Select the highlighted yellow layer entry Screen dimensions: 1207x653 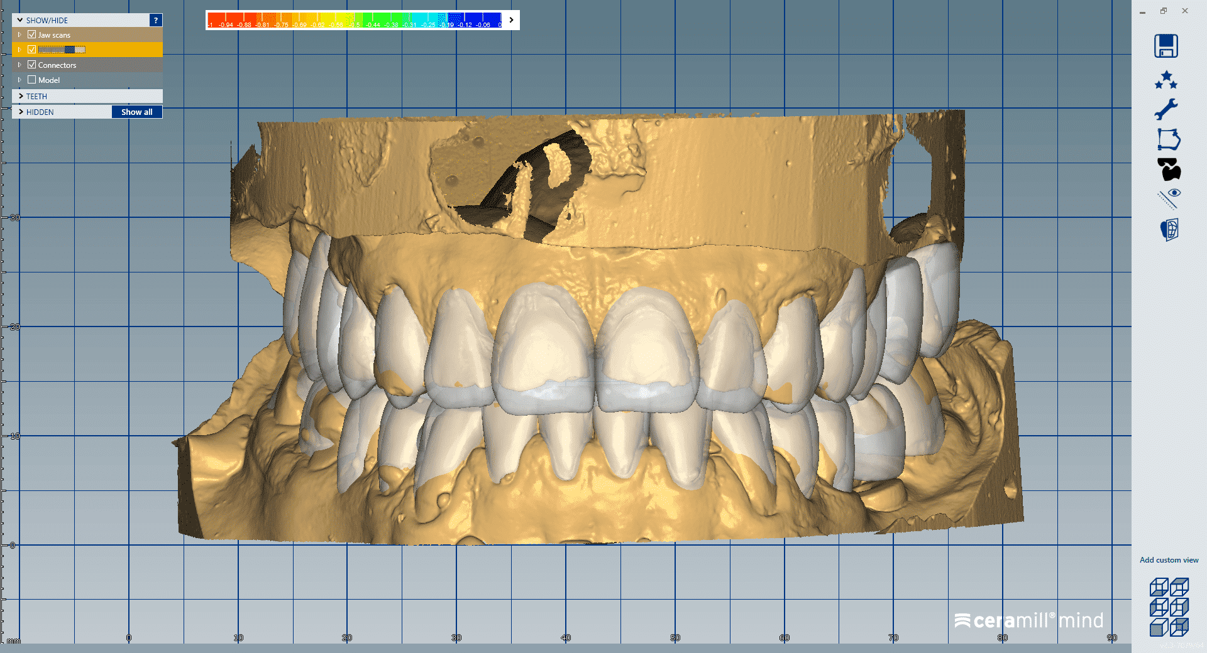(63, 49)
